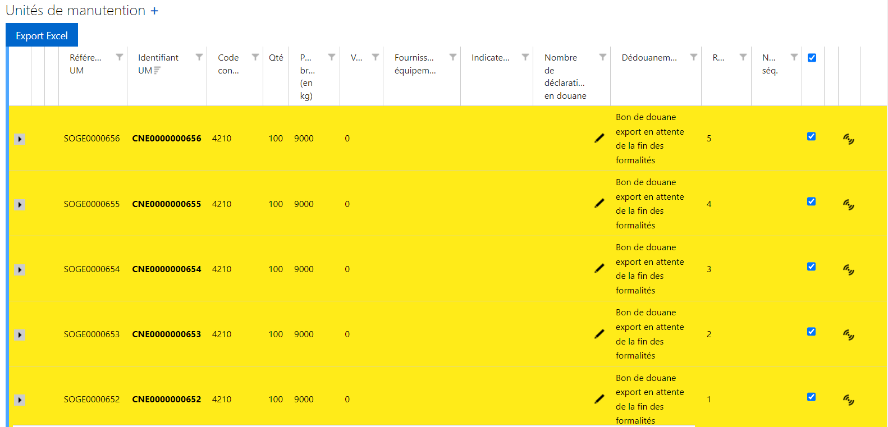Image resolution: width=888 pixels, height=427 pixels.
Task: Add a new handling unit with plus icon
Action: [x=154, y=11]
